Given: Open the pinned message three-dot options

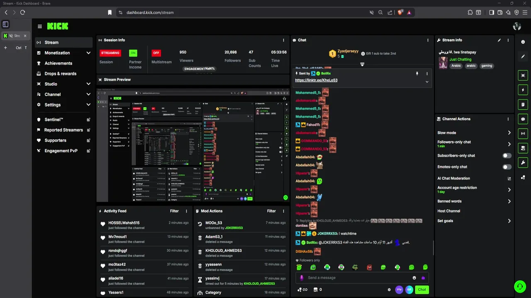Looking at the screenshot, I should tap(427, 74).
